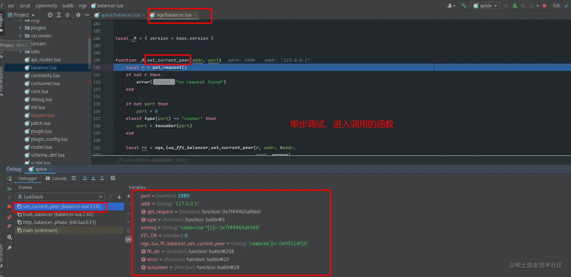571x277 pixels.
Task: Stop apisix with the red toolbar square
Action: 544,6
